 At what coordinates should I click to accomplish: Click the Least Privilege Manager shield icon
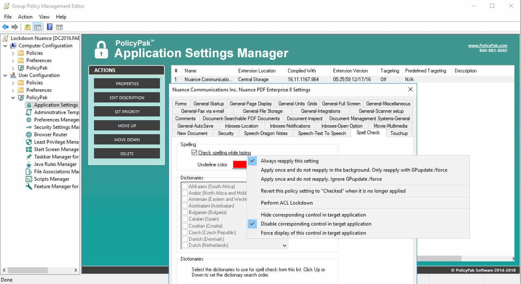[x=29, y=142]
